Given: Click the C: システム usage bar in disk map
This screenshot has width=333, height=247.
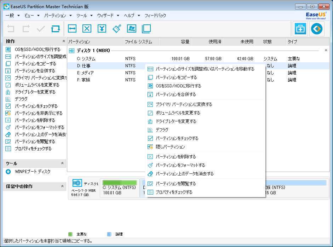Looking at the screenshot, I should pos(120,183).
